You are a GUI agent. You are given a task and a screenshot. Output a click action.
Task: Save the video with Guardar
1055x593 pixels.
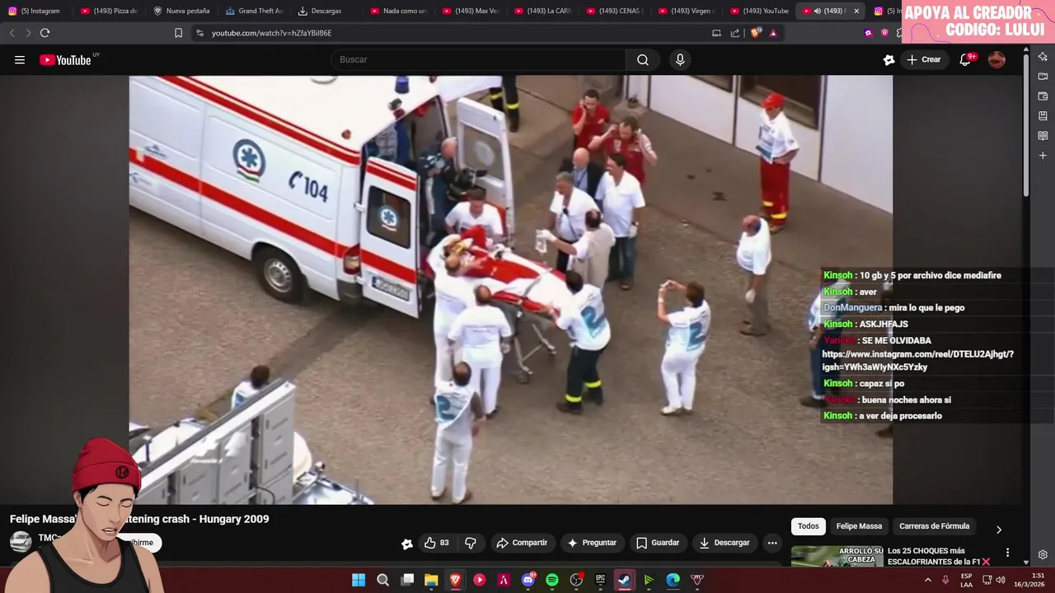pyautogui.click(x=658, y=543)
